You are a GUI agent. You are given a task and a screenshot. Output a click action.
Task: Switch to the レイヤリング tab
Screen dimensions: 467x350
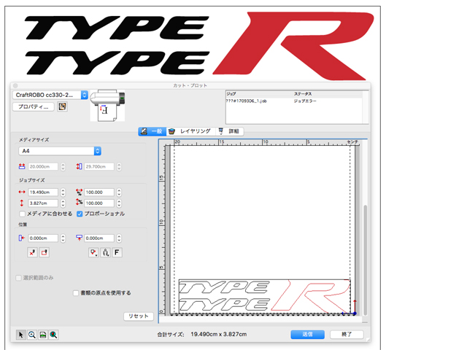[x=190, y=131]
